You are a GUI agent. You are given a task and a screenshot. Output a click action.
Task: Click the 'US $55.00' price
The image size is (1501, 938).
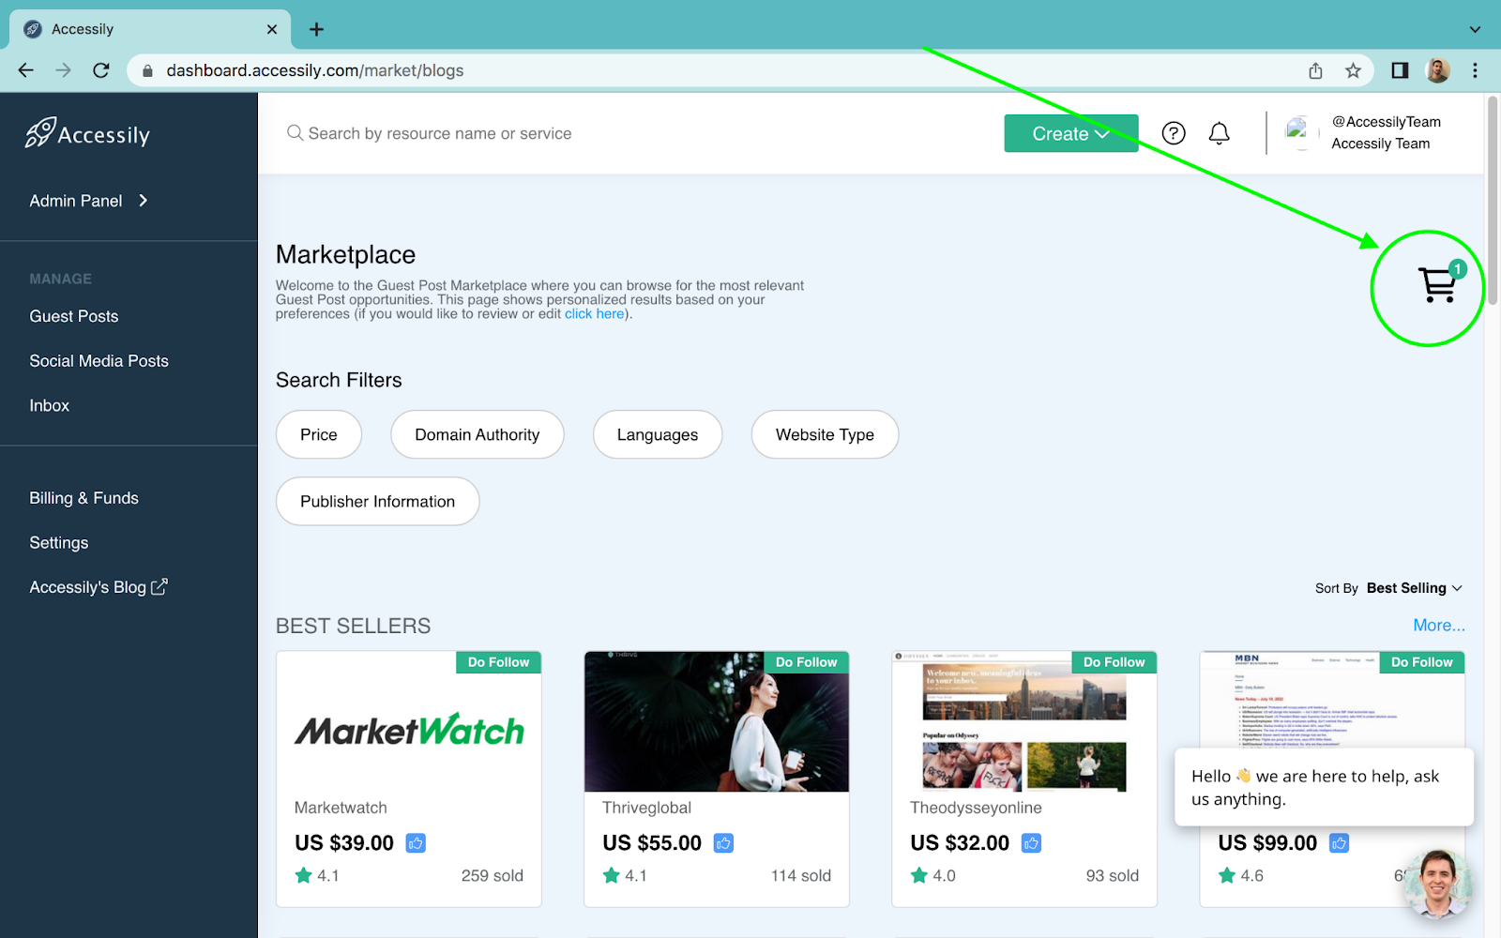(x=652, y=843)
